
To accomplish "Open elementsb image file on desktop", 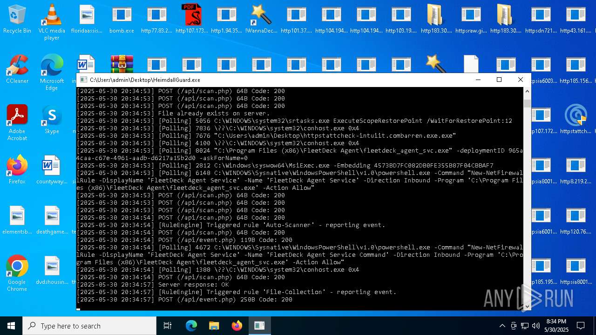I will coord(17,220).
